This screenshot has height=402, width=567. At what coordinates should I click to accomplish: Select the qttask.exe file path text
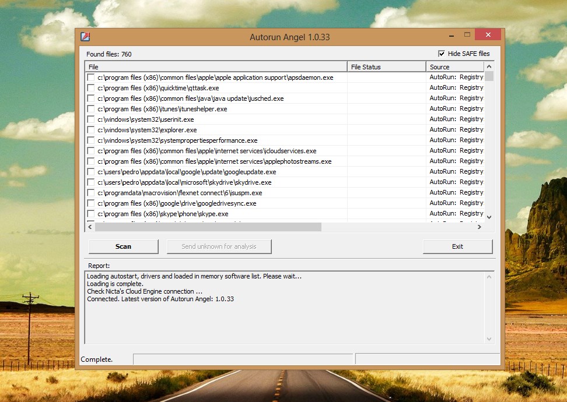point(158,88)
